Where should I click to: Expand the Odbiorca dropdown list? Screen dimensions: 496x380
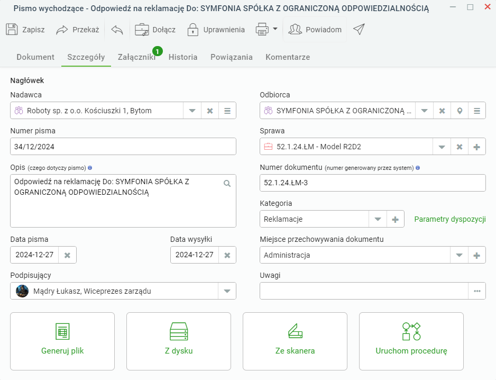[424, 111]
